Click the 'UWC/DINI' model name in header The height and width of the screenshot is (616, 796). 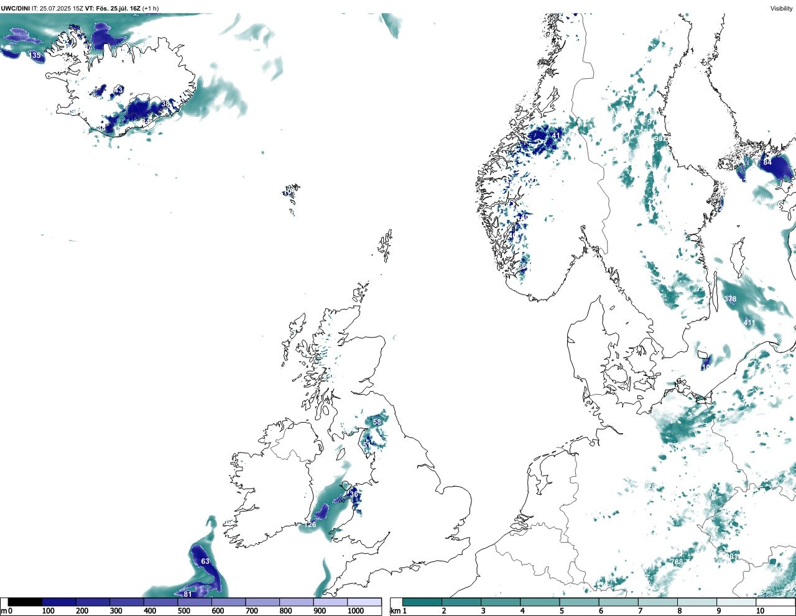(x=15, y=9)
